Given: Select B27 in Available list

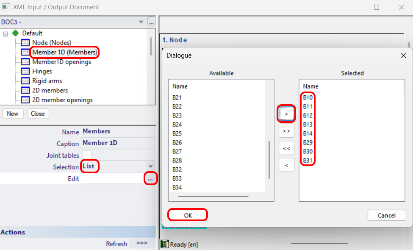Looking at the screenshot, I should coord(177,151).
